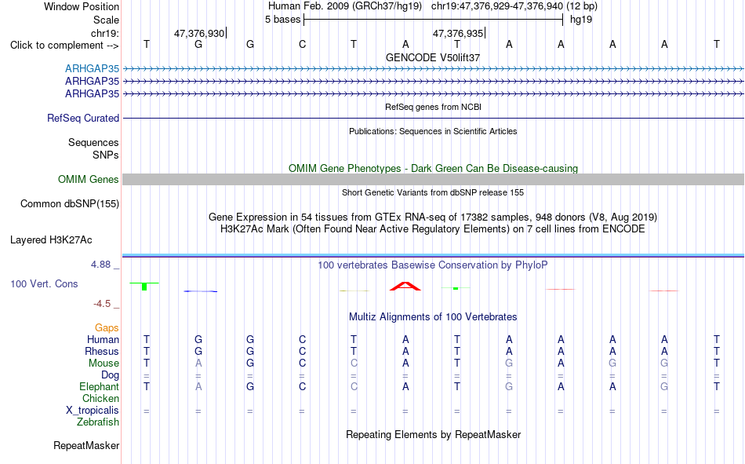Image resolution: width=745 pixels, height=464 pixels.
Task: Click the -4.5 PhyloP lower scale value
Action: pos(102,304)
